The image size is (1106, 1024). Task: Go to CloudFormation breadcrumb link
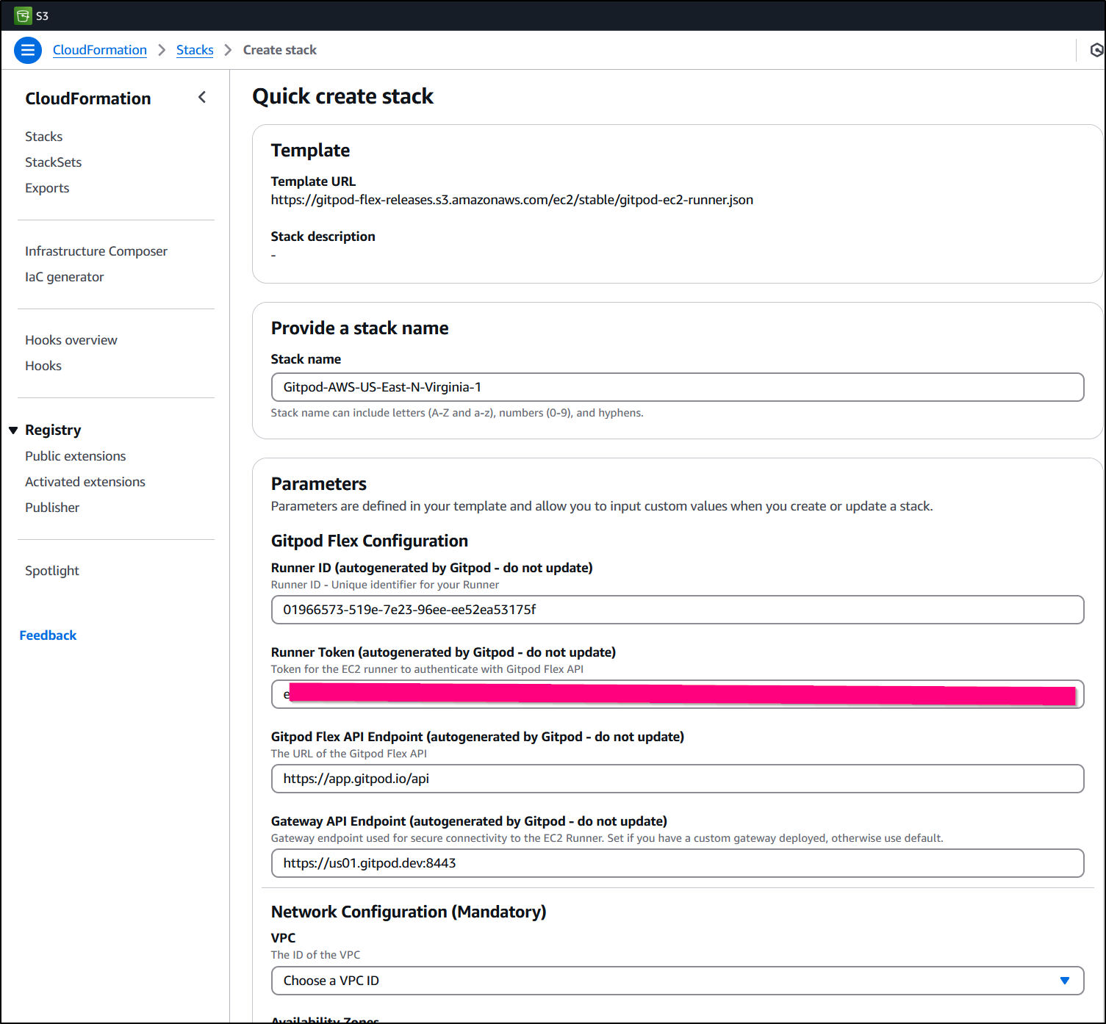[100, 50]
